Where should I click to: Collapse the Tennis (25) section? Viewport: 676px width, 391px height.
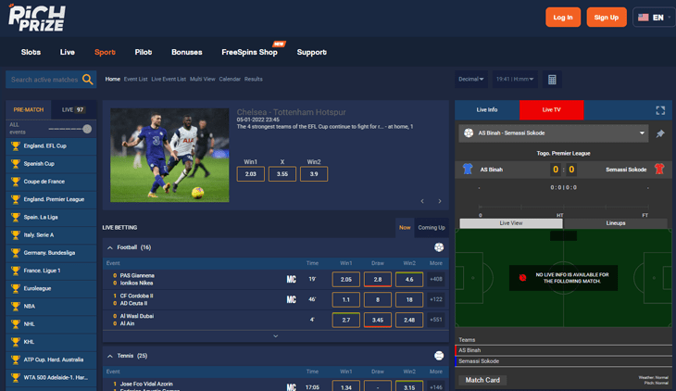110,356
